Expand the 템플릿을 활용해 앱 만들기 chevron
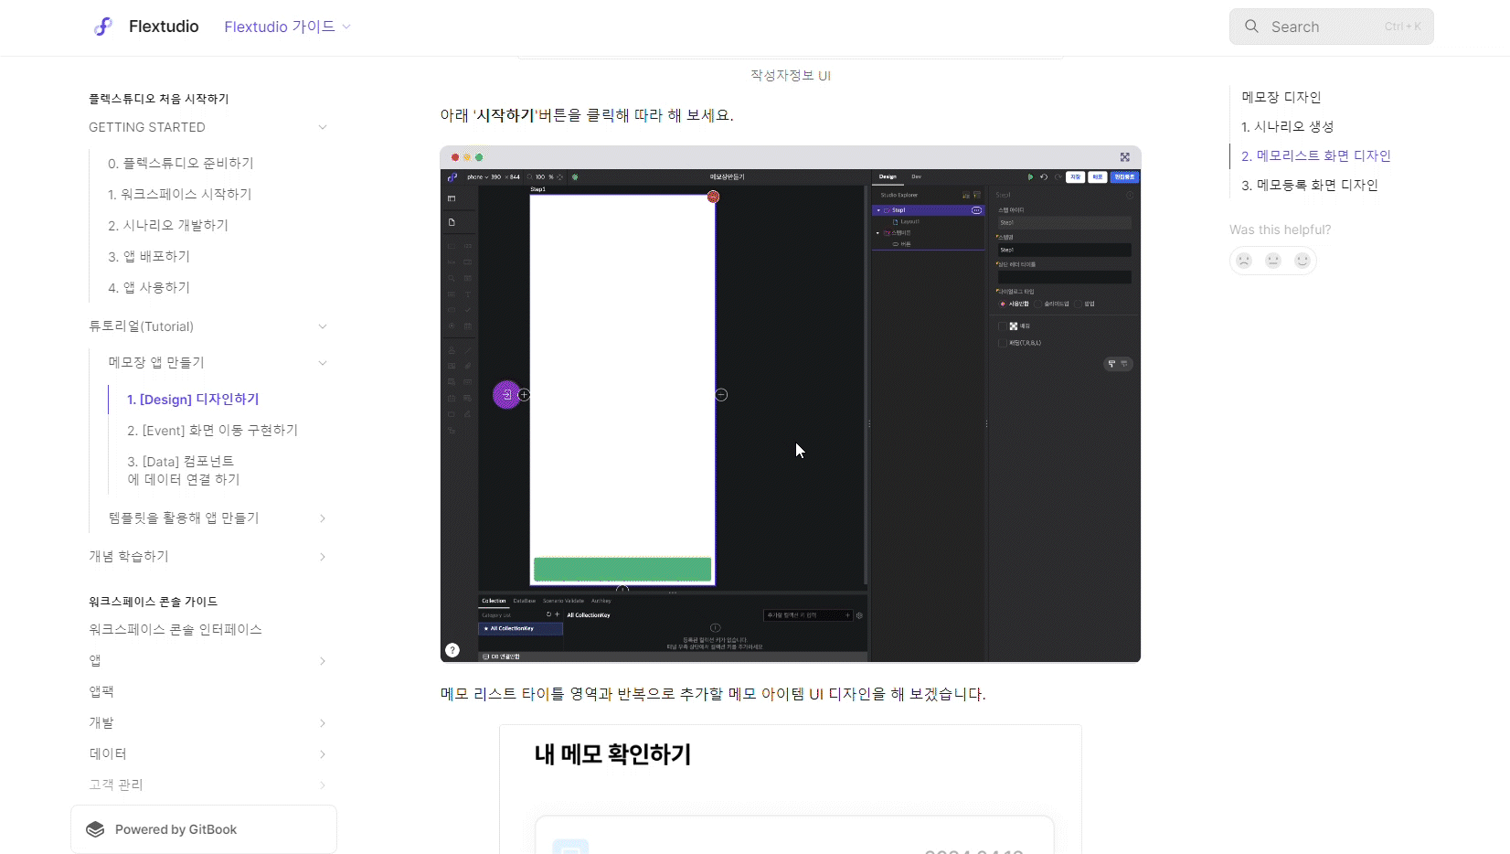1510x854 pixels. click(322, 518)
